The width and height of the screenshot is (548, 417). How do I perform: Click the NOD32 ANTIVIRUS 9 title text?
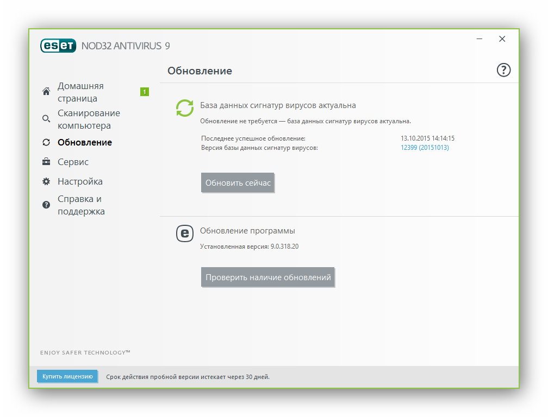point(126,46)
